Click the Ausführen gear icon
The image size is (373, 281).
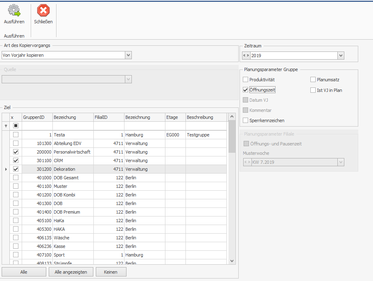tap(14, 11)
